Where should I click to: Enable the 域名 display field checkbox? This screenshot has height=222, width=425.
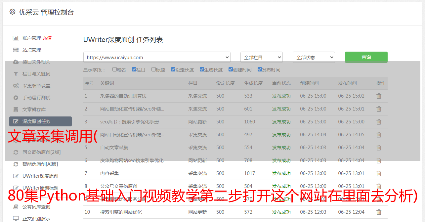[114, 69]
